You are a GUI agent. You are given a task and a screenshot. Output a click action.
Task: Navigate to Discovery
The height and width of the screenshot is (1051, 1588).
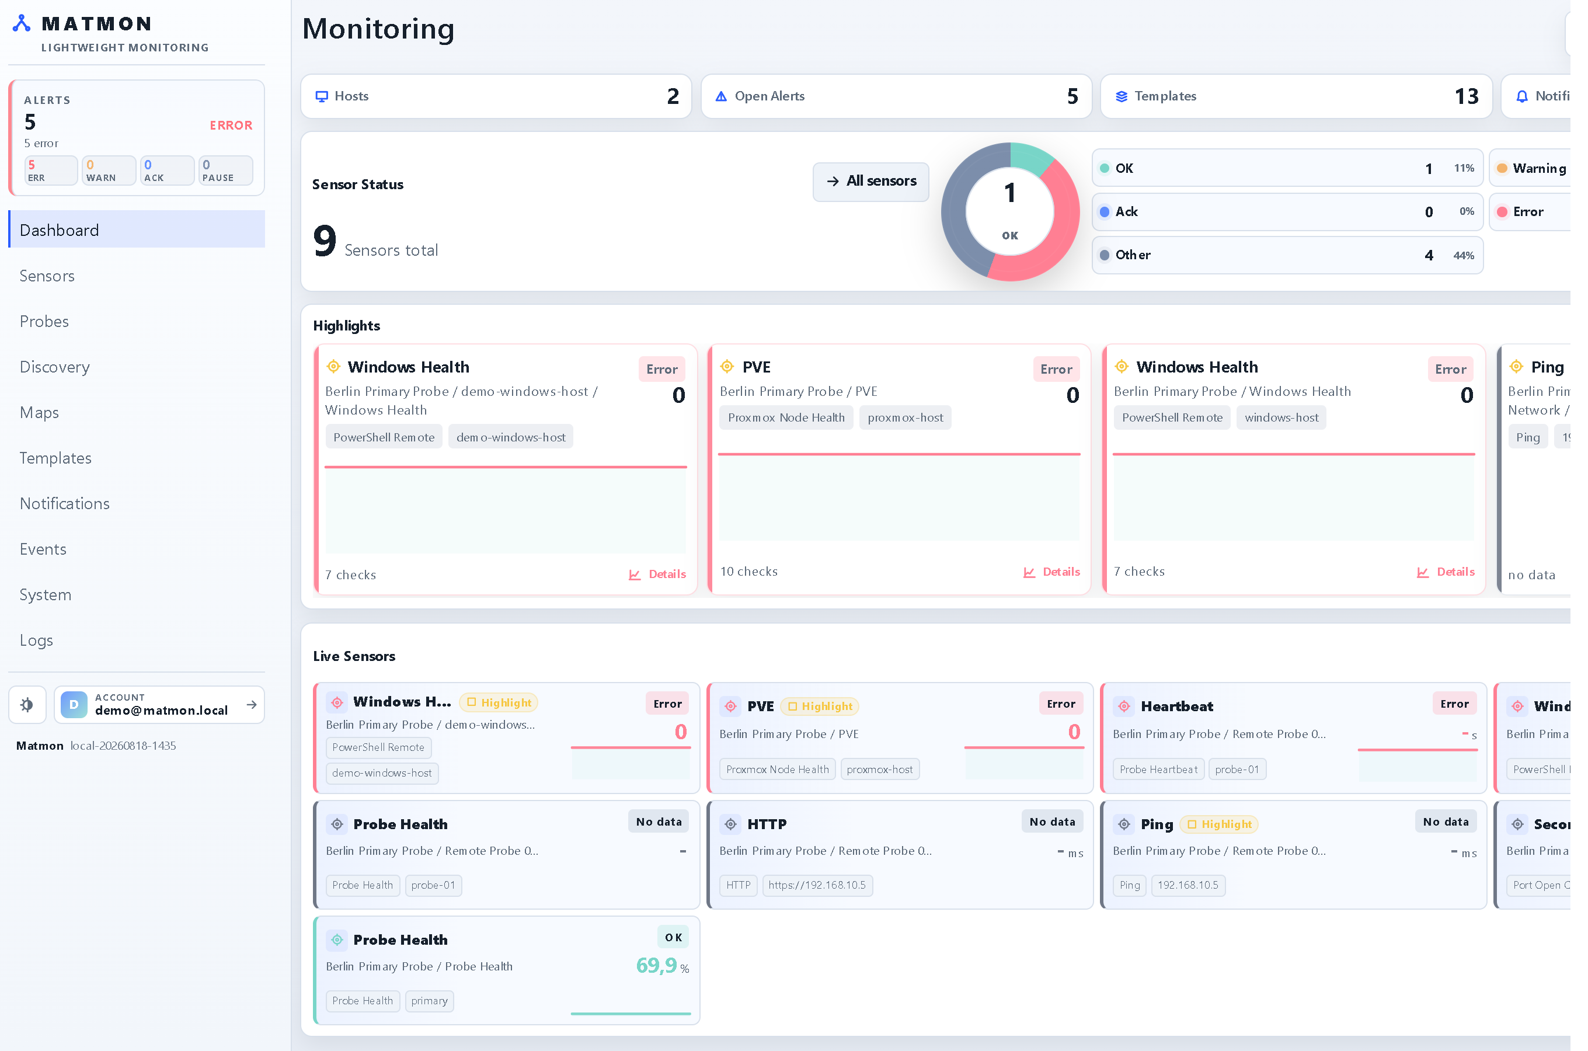pyautogui.click(x=137, y=367)
